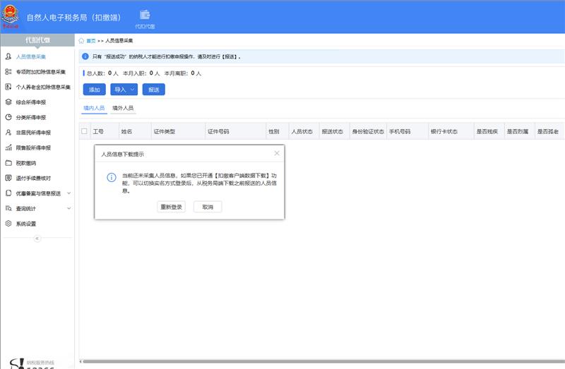Click the horizontal scrollbar at the bottom
The image size is (565, 369).
pyautogui.click(x=318, y=361)
